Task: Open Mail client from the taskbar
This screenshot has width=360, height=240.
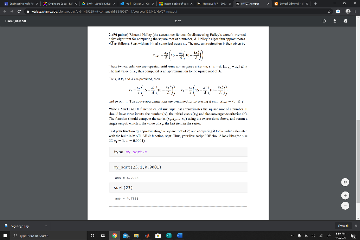Action: (x=127, y=236)
